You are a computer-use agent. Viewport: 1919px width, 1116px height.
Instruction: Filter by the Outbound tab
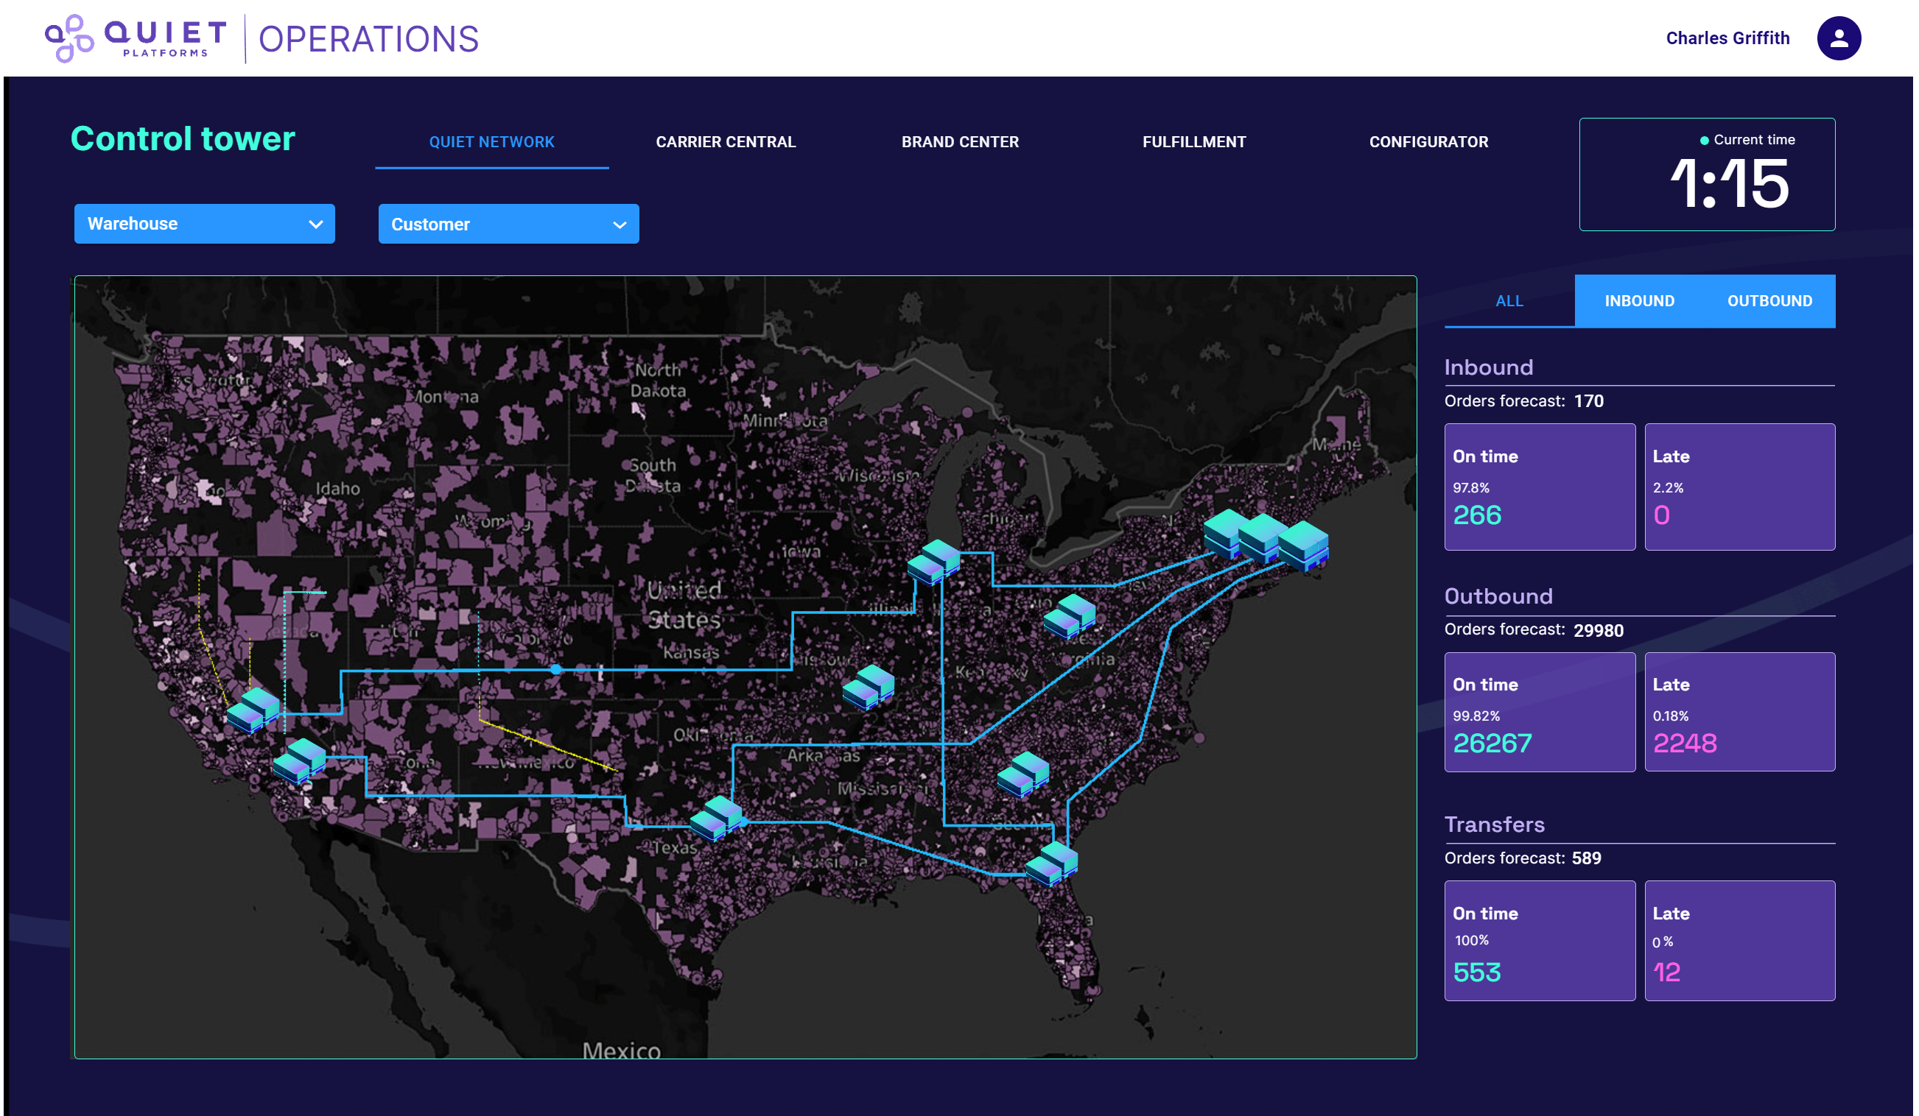click(1769, 301)
